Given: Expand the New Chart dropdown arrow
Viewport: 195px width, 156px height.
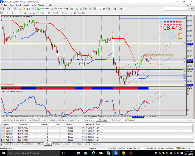Looking at the screenshot, I should tap(5, 9).
